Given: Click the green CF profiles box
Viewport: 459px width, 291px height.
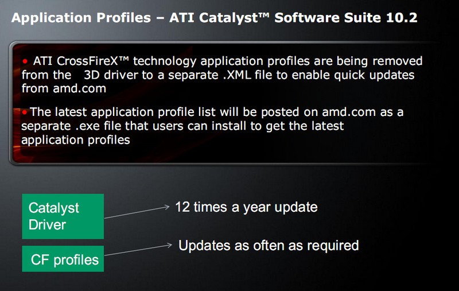Looking at the screenshot, I should point(63,259).
